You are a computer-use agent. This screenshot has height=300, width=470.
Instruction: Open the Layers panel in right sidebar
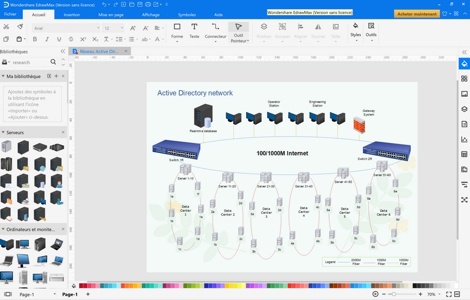pos(464,109)
